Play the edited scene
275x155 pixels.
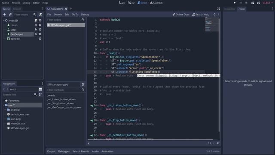[253, 3]
